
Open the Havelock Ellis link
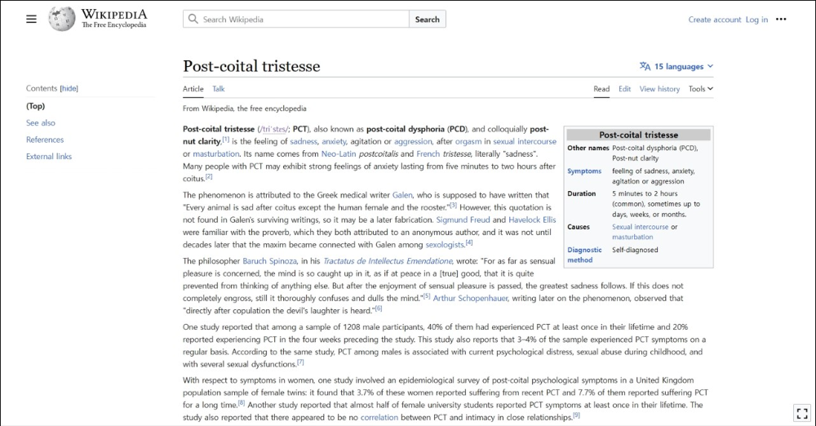pos(532,220)
